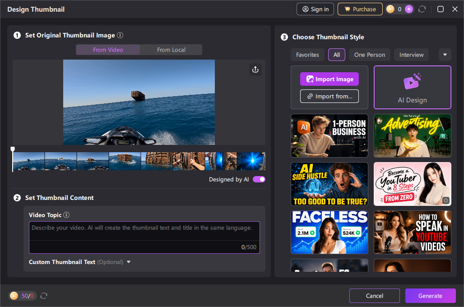464x307 pixels.
Task: Click the AI credits coin icon in title bar
Action: [390, 9]
